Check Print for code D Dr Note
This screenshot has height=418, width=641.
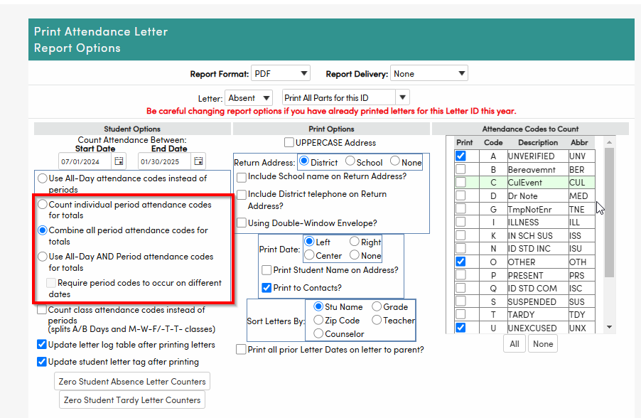click(460, 195)
